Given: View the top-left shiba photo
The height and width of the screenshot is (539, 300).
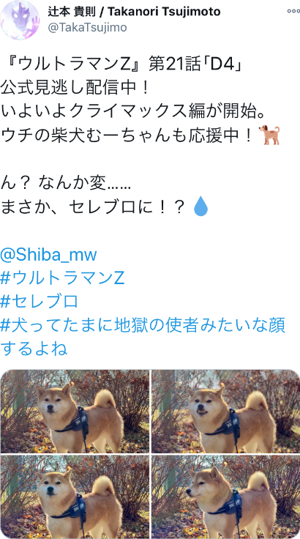Looking at the screenshot, I should pos(75,411).
